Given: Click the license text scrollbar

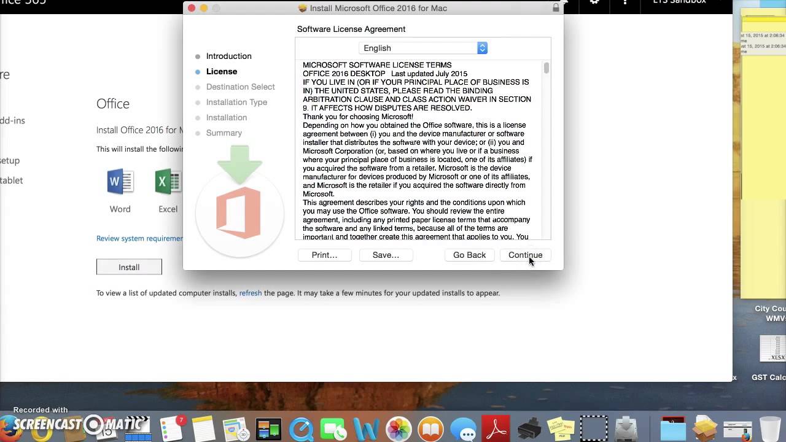Looking at the screenshot, I should point(546,68).
